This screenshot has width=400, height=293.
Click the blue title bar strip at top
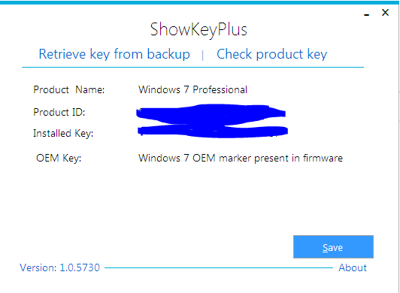(198, 2)
